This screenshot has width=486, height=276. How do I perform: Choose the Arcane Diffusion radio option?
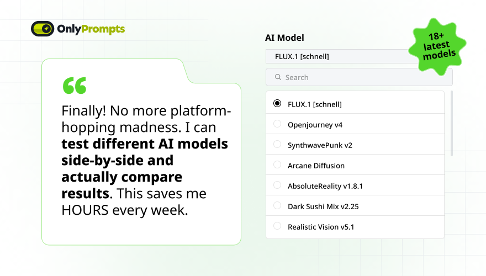click(277, 164)
